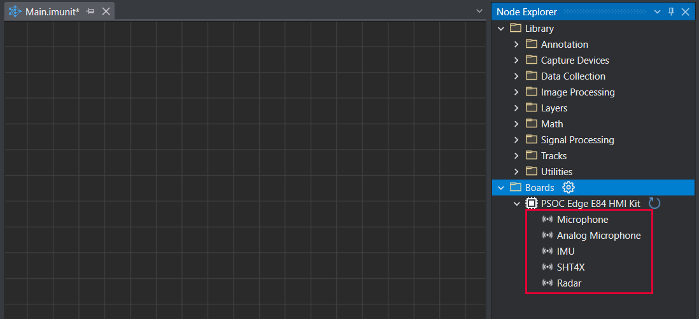The height and width of the screenshot is (319, 699).
Task: Expand the Annotation folder
Action: coord(516,45)
